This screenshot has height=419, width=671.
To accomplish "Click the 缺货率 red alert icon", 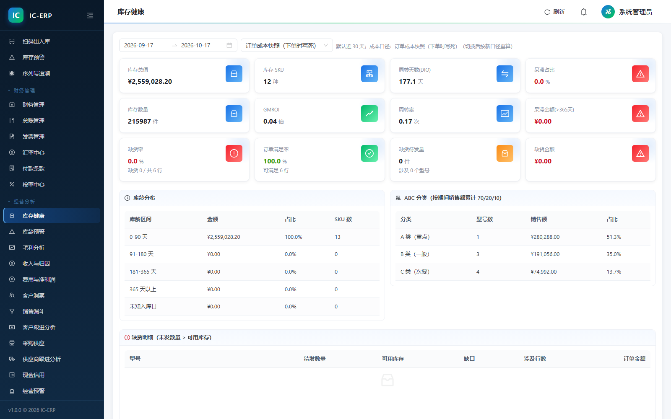I will point(234,153).
